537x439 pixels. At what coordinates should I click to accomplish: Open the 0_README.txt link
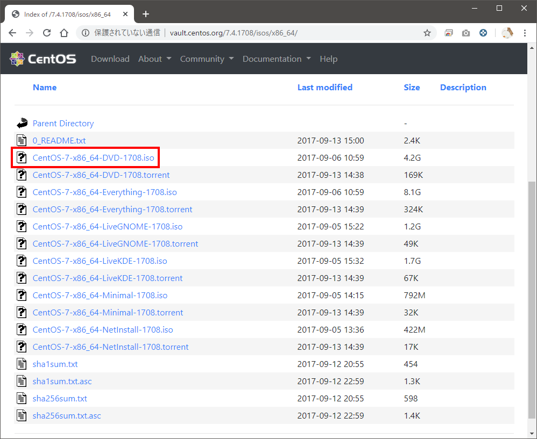59,141
